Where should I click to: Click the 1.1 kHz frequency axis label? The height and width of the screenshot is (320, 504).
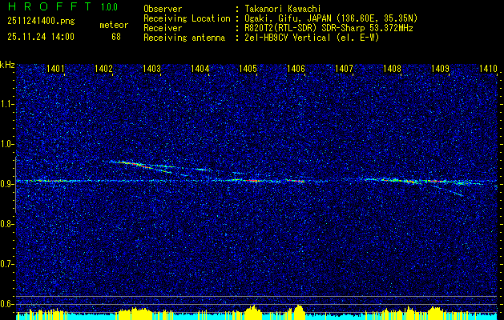[x=6, y=104]
